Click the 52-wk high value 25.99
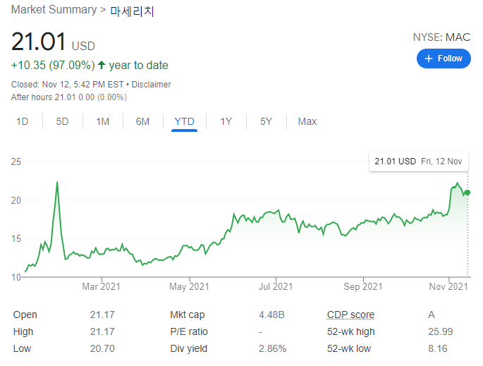Image resolution: width=483 pixels, height=366 pixels. coord(441,331)
